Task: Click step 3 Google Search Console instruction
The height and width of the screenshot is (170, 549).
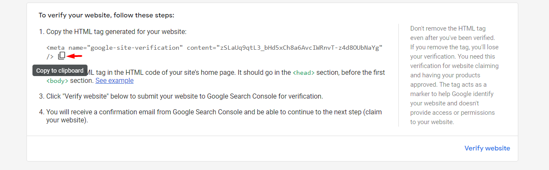Action: pos(184,96)
